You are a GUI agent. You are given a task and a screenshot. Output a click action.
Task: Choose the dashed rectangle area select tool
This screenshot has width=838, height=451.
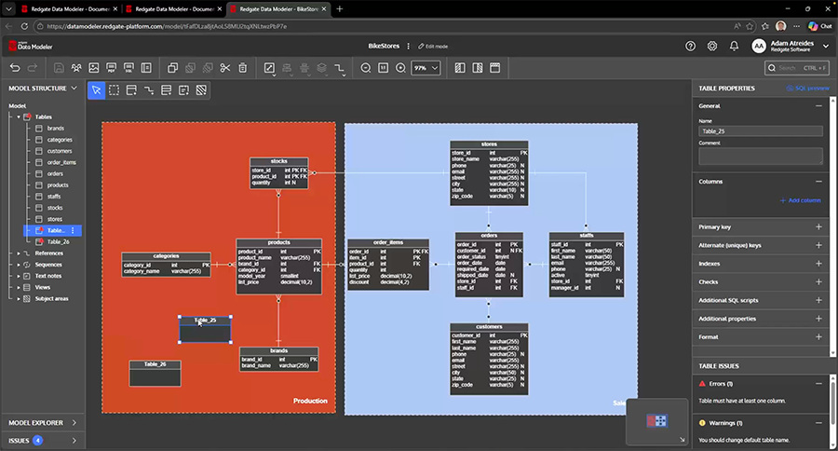(x=114, y=89)
